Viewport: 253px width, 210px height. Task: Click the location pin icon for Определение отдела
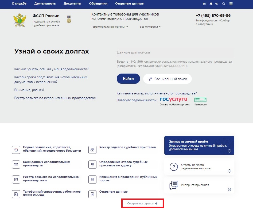[x=92, y=164]
